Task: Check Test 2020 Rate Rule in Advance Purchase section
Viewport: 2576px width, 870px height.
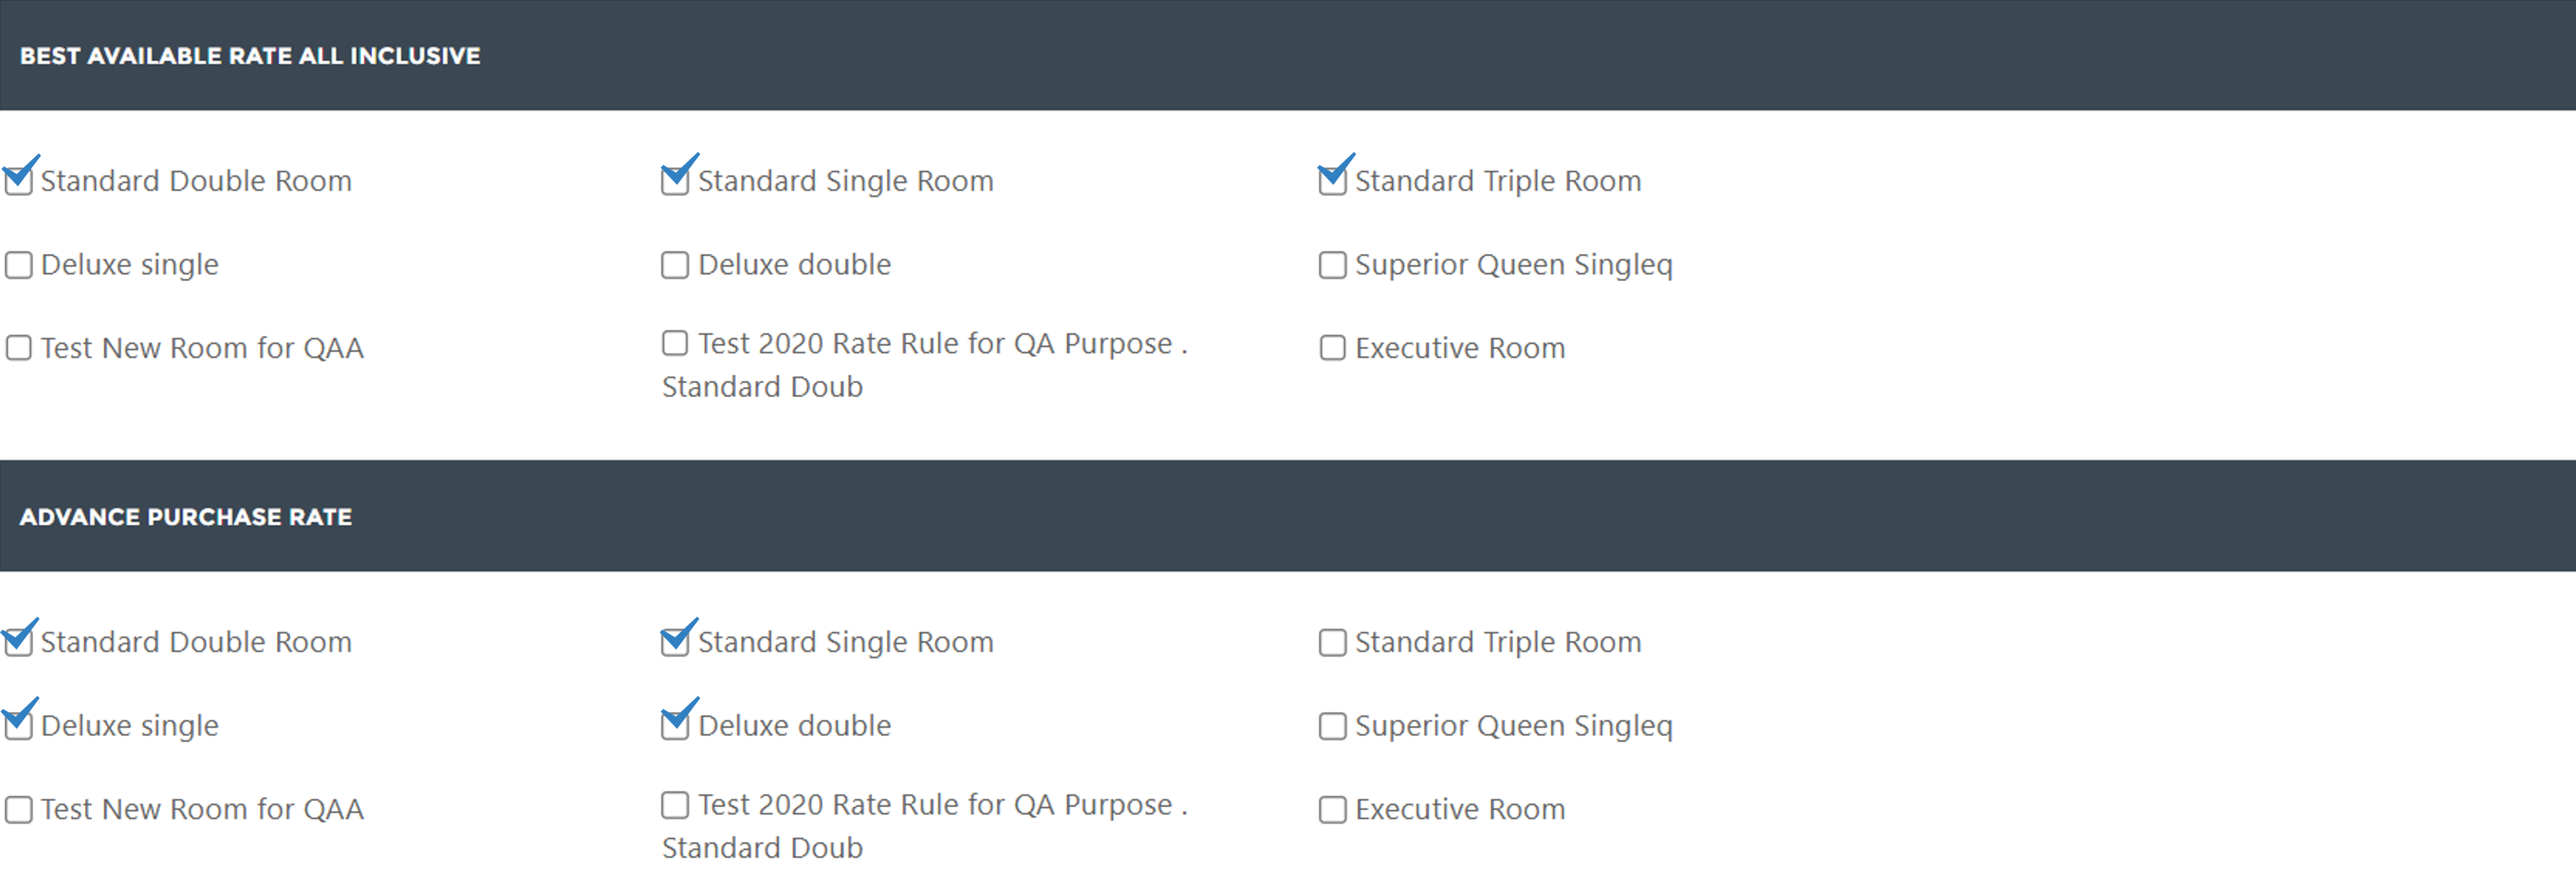Action: (675, 804)
